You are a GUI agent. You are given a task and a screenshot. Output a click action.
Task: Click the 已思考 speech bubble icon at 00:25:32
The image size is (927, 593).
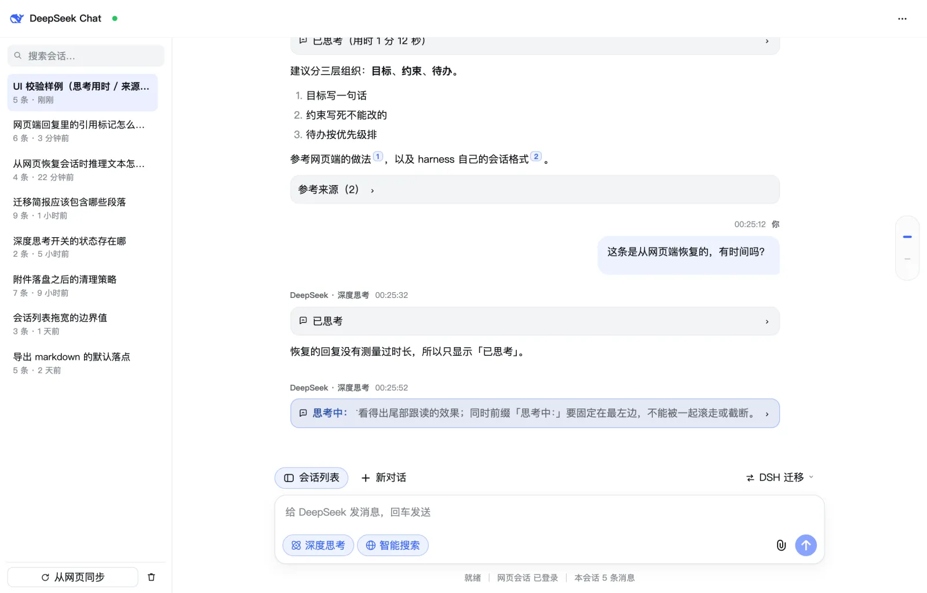point(303,321)
